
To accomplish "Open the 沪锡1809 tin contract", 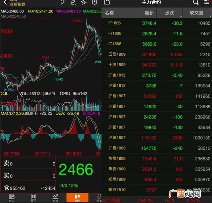I will [x=157, y=148].
